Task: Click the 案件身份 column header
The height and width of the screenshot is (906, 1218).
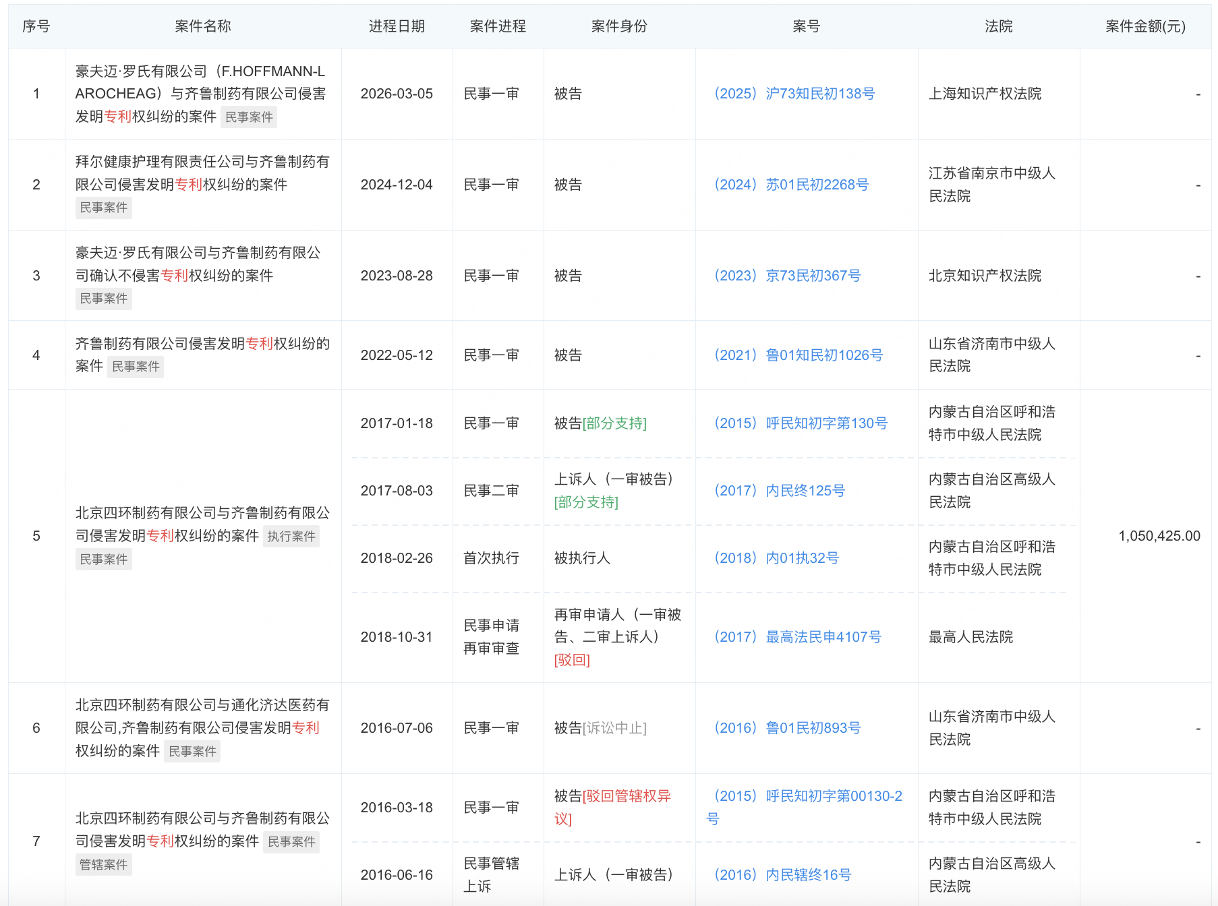Action: (x=619, y=26)
